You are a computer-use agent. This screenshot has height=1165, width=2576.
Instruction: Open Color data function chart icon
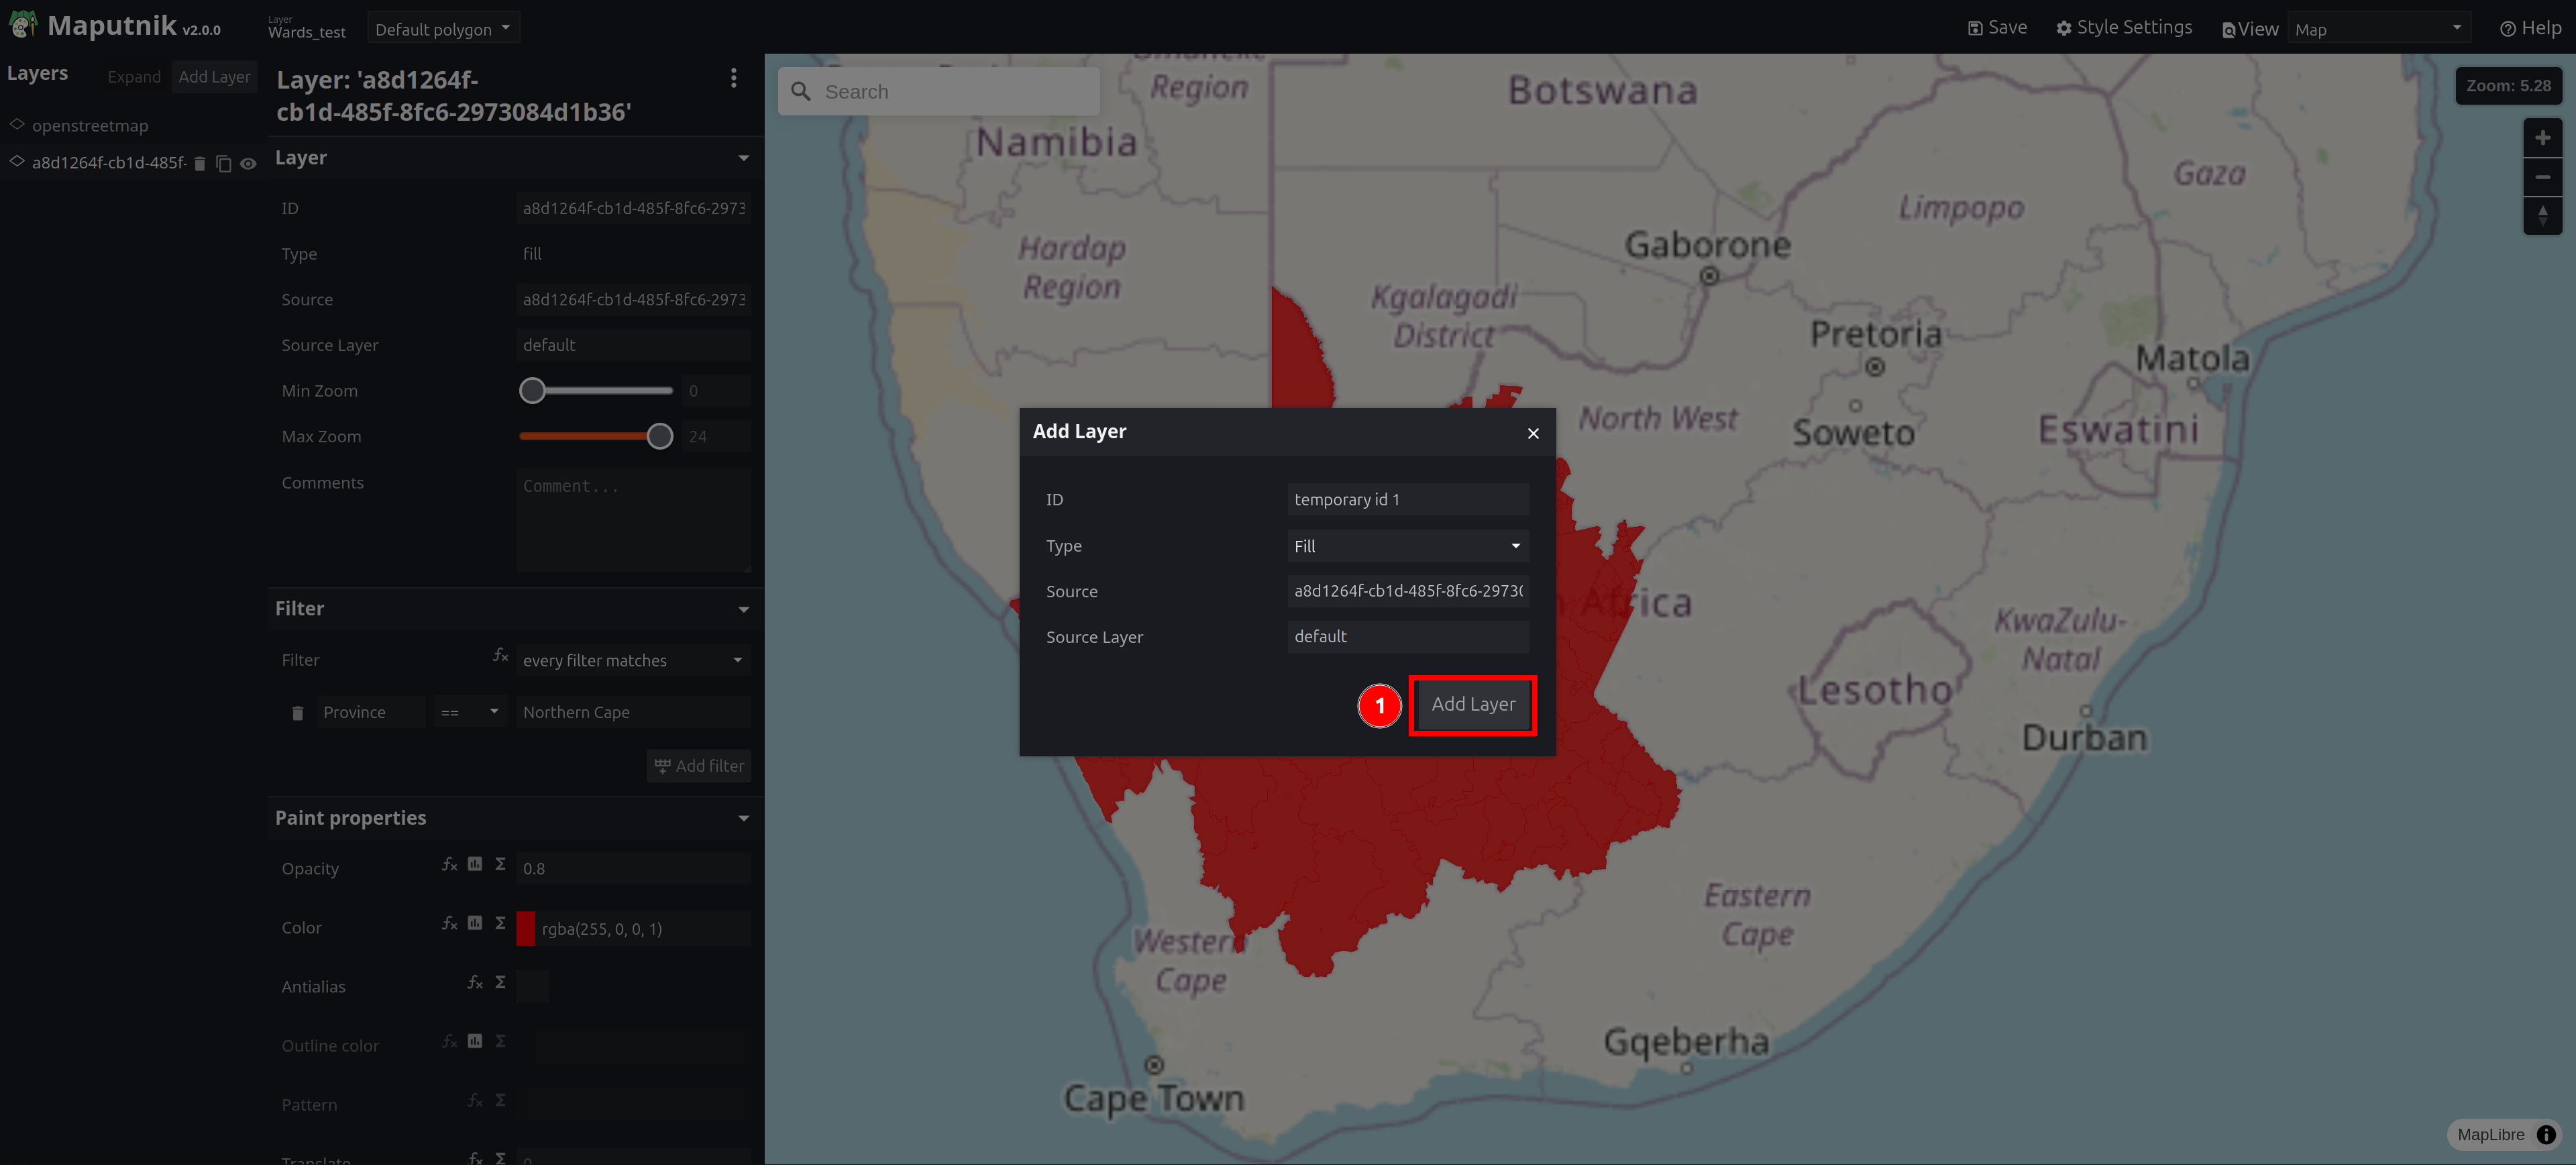coord(475,923)
